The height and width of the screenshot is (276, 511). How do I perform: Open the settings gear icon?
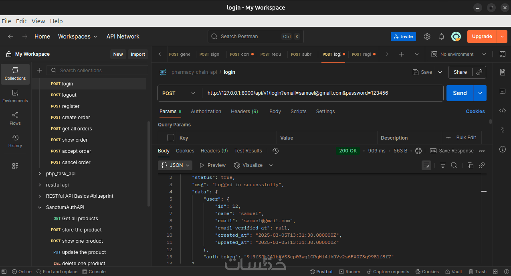[x=427, y=37]
